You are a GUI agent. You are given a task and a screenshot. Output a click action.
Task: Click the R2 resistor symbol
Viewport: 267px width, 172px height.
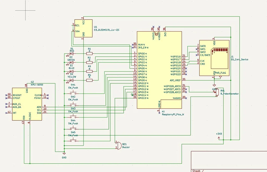(89, 63)
